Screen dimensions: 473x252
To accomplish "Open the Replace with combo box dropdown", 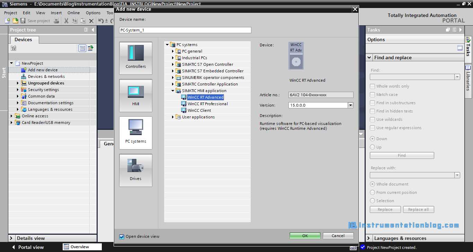I will click(x=457, y=175).
